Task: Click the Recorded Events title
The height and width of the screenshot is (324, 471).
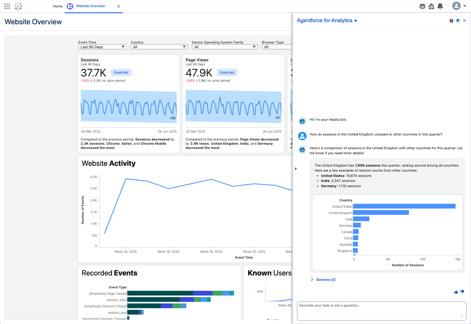Action: click(109, 273)
